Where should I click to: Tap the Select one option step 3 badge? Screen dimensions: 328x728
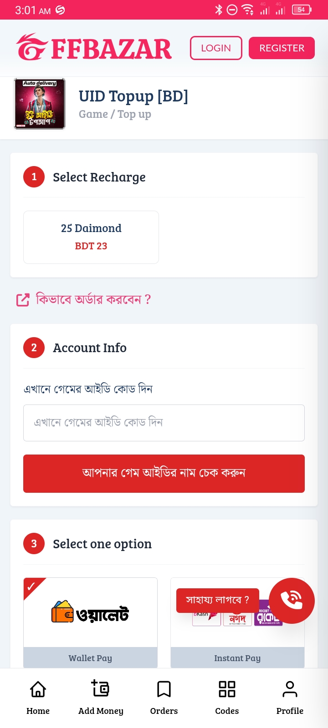[x=34, y=544]
